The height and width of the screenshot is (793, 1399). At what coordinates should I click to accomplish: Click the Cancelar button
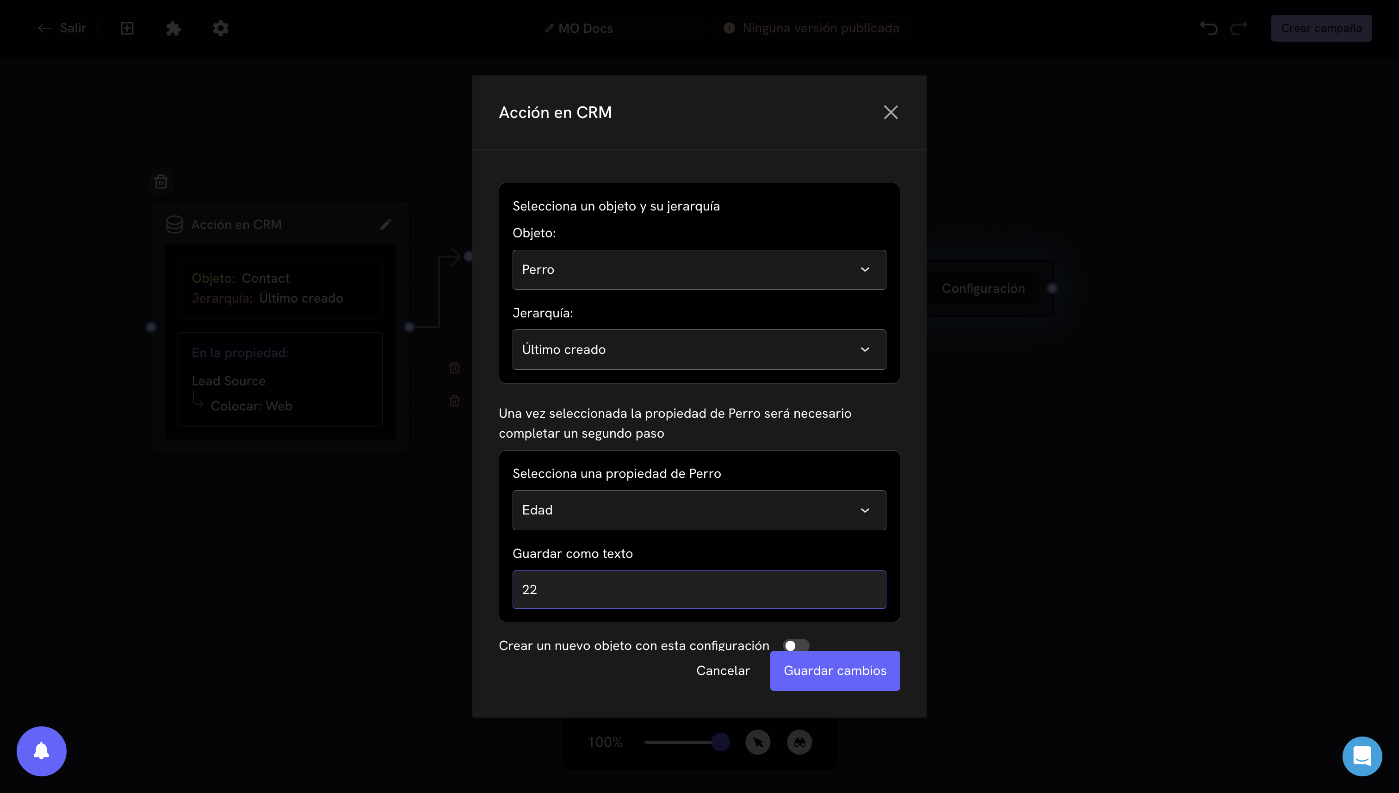723,670
